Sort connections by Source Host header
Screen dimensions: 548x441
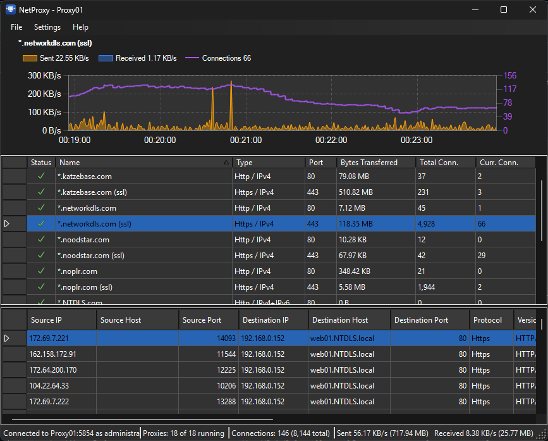pos(137,320)
